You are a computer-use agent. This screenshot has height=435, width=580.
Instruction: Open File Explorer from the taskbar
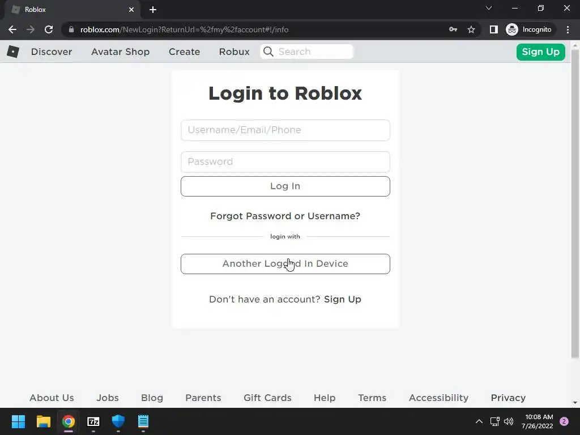point(43,421)
